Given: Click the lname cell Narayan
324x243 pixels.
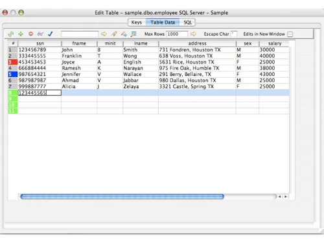Looking at the screenshot, I should (141, 68).
